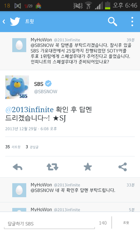The image size is (140, 233).
Task: Retweet the SBS tweet
Action: pos(53,167)
